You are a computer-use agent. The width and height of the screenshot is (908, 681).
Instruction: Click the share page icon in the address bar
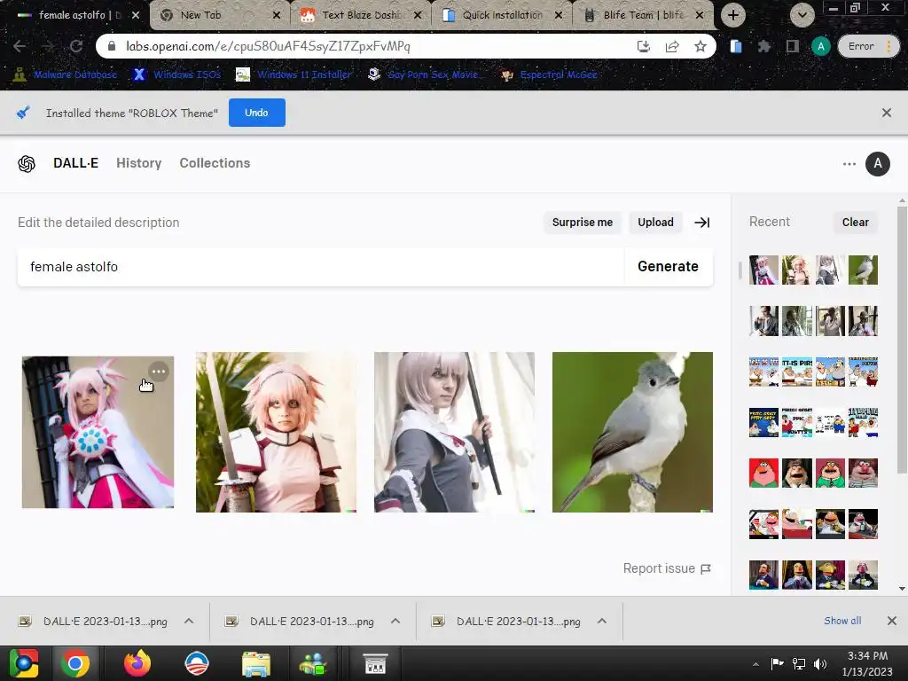click(x=672, y=46)
